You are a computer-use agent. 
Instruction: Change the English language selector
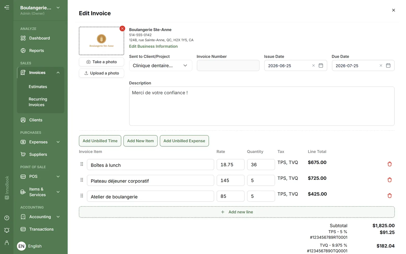tap(29, 246)
